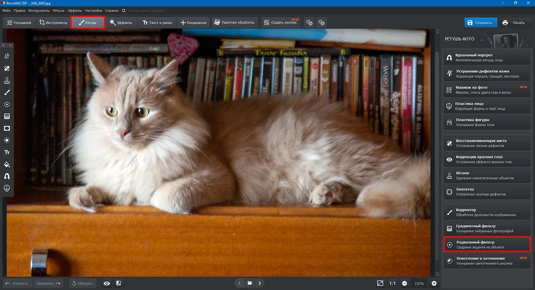The image size is (535, 290).
Task: Switch to the Расширения tab
Action: point(193,22)
